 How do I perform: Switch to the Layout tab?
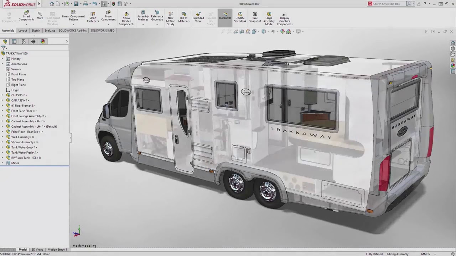pos(23,31)
